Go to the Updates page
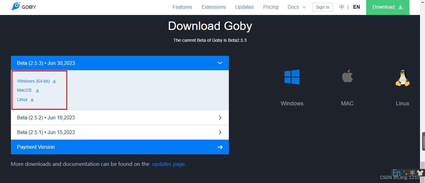 [244, 7]
